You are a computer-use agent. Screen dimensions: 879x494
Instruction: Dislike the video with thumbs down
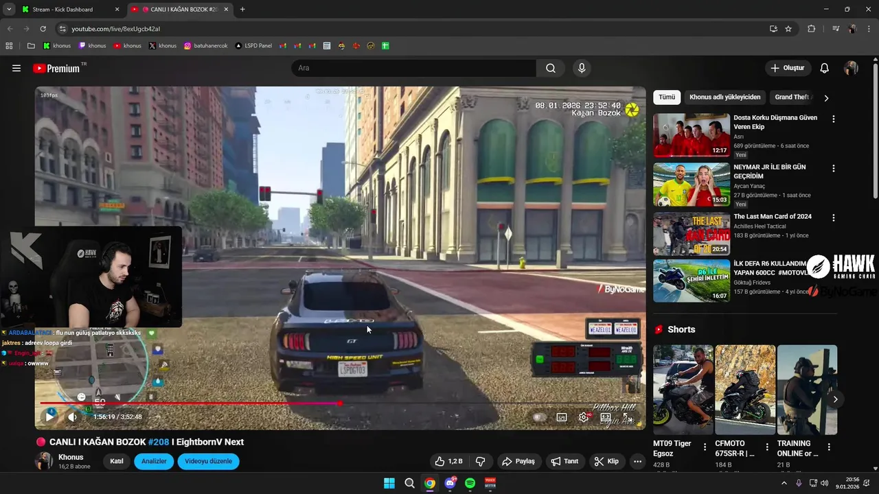point(481,461)
